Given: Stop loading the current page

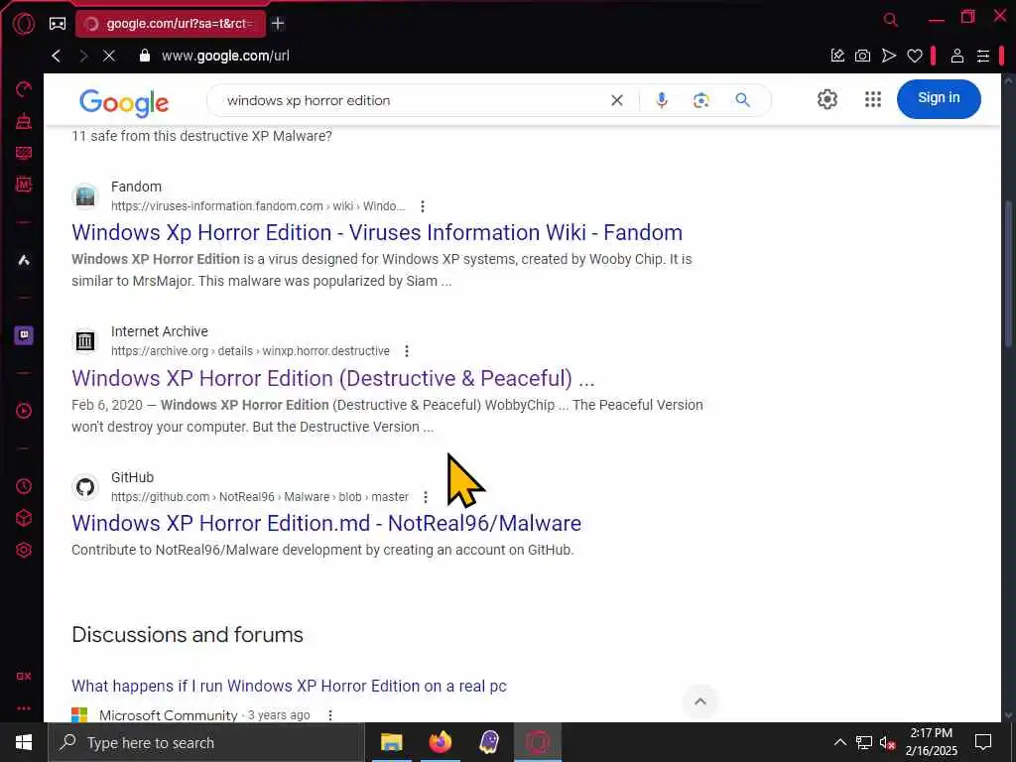Looking at the screenshot, I should tap(109, 56).
